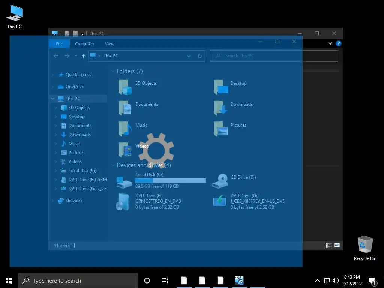
Task: Open the blue striped app on taskbar
Action: [239, 280]
